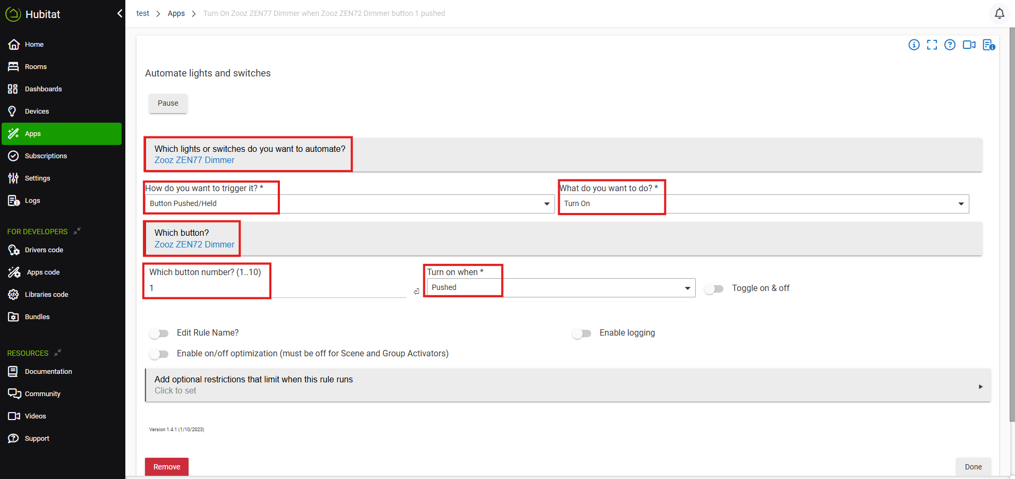Click the Version 1.4.1 (1/10/2023) text

[176, 430]
